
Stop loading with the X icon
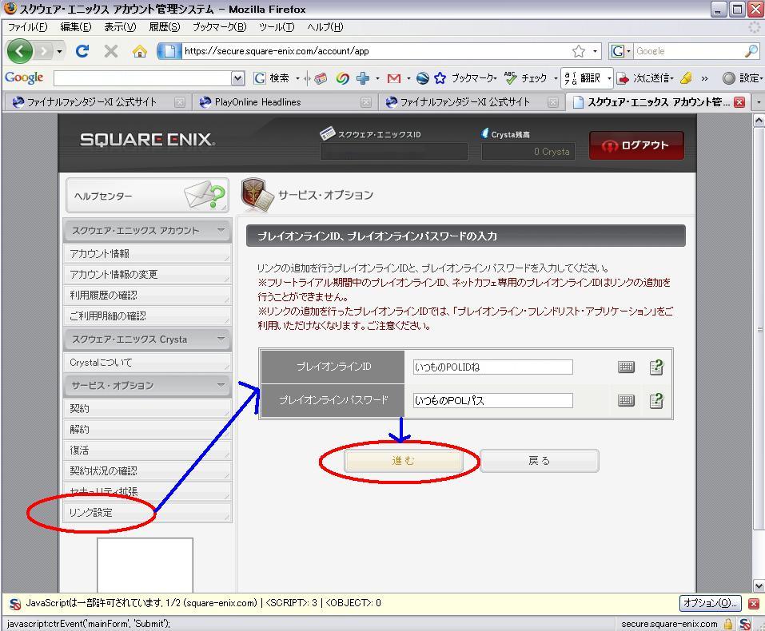pyautogui.click(x=111, y=50)
